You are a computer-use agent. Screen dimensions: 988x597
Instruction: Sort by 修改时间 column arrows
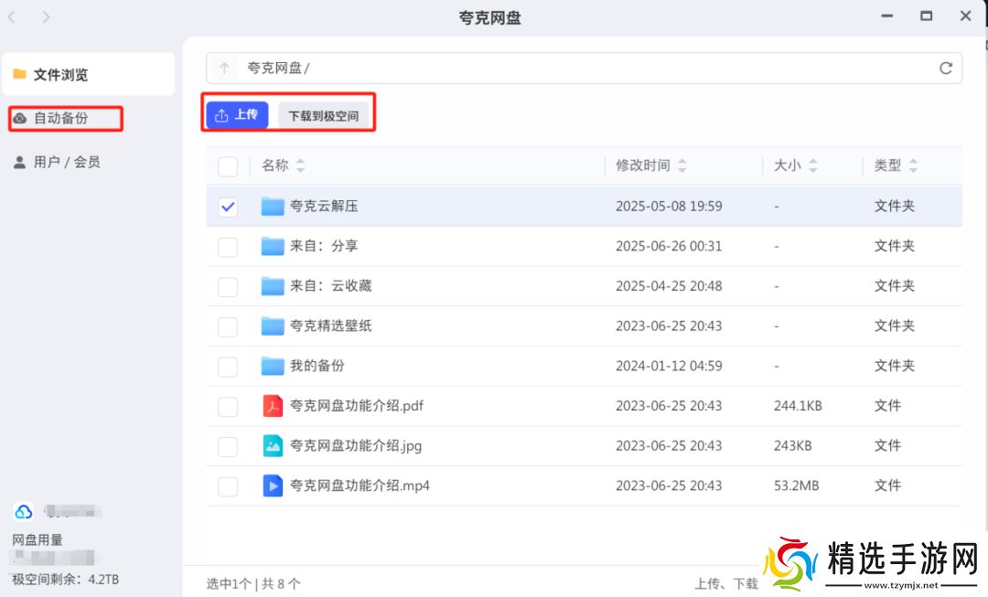(x=682, y=166)
